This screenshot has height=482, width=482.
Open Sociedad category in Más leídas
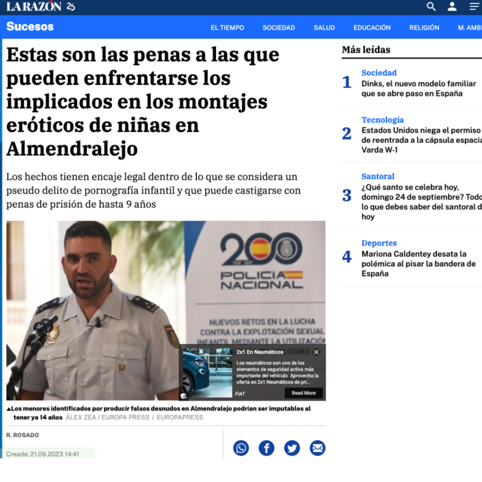[x=379, y=73]
